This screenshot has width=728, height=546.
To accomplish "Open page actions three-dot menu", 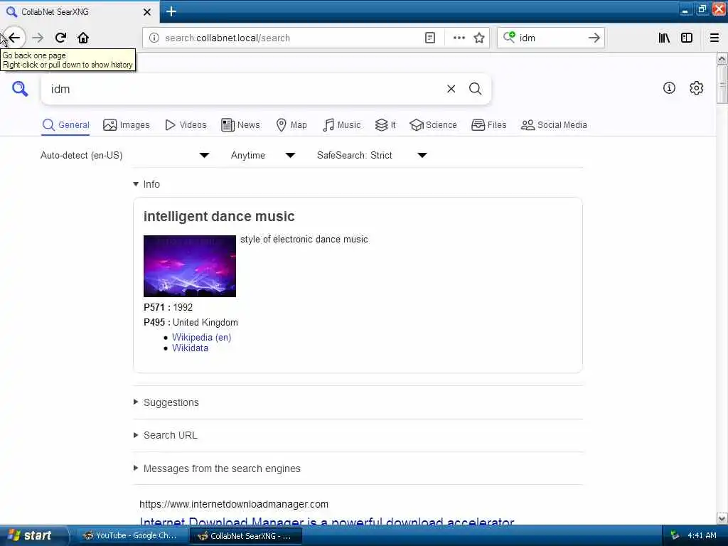I will (459, 38).
